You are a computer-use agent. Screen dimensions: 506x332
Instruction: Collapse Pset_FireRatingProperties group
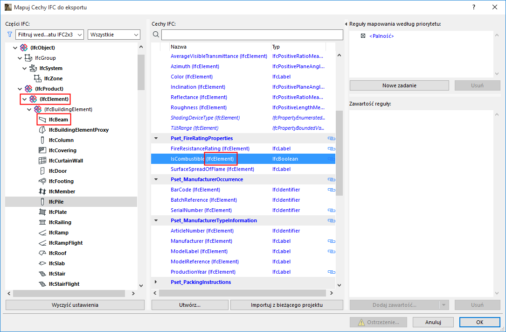click(156, 138)
